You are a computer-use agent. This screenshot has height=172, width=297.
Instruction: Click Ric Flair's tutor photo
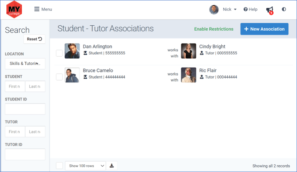coord(188,75)
